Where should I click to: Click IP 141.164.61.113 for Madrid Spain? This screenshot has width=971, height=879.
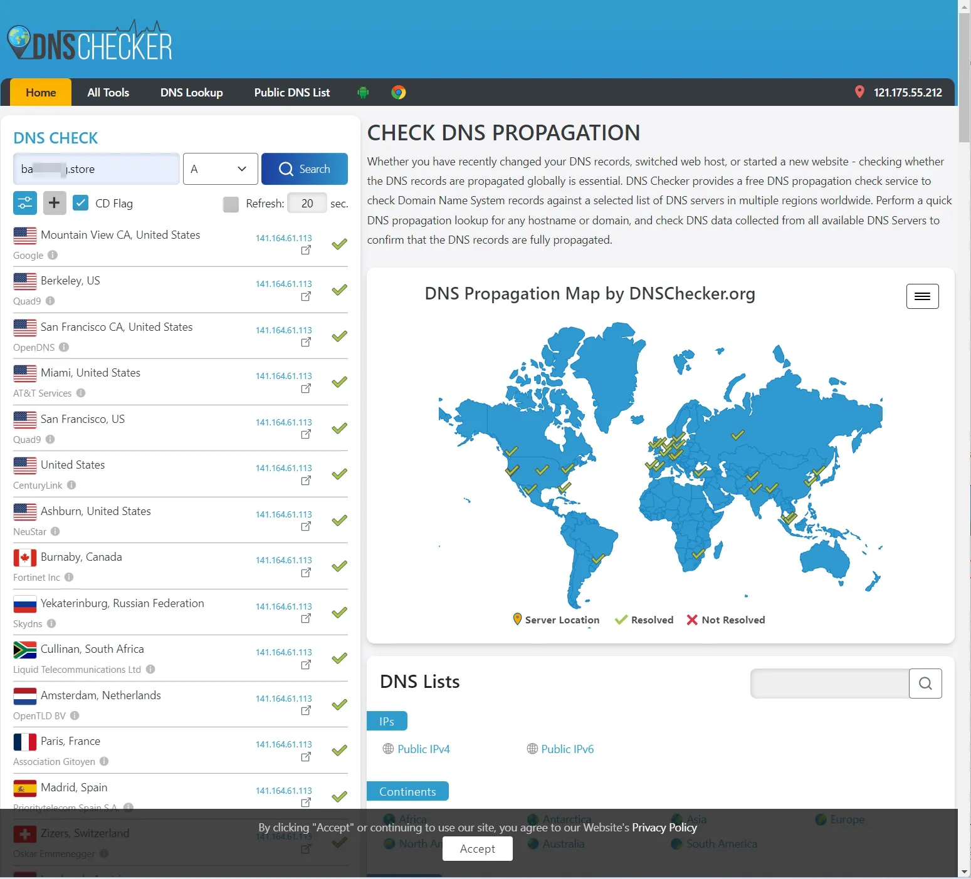(283, 791)
